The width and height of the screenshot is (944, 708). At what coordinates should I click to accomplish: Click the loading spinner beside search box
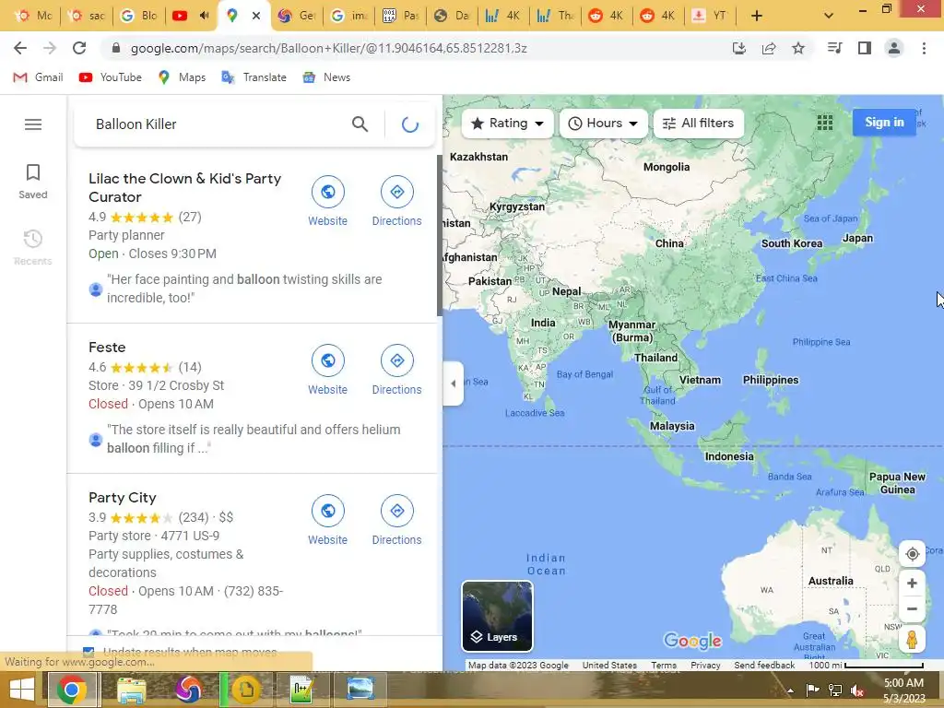pyautogui.click(x=410, y=124)
